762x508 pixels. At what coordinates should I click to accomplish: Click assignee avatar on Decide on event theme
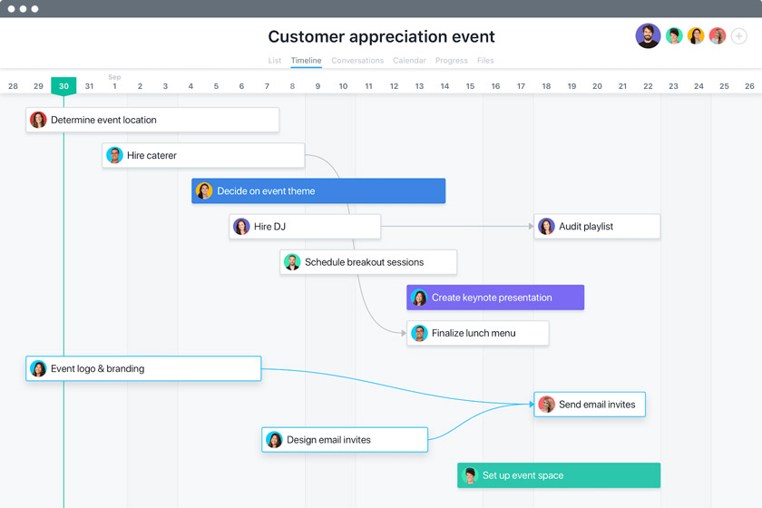point(204,191)
